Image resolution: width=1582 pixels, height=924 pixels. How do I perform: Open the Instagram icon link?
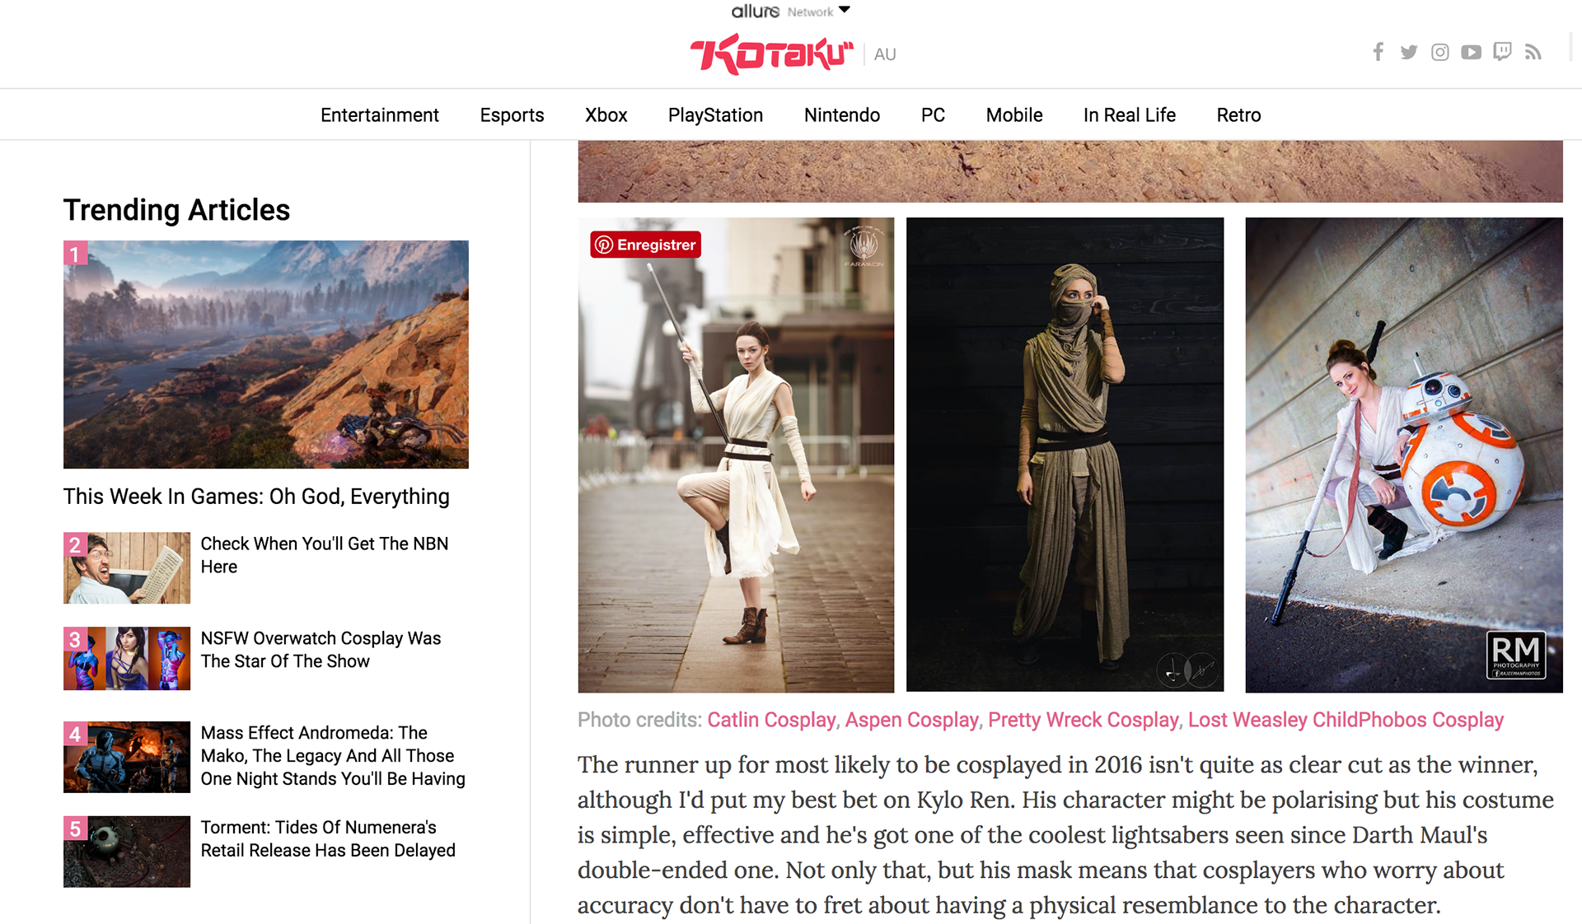pos(1439,53)
